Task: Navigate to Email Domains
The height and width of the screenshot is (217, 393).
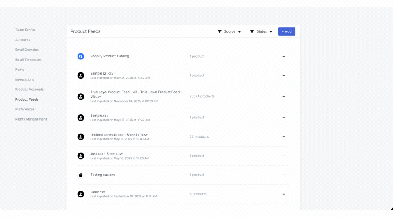Action: pyautogui.click(x=27, y=50)
